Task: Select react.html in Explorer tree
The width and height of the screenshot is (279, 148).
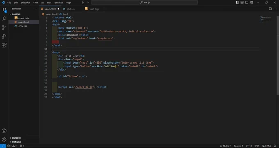Action: click(x=24, y=22)
